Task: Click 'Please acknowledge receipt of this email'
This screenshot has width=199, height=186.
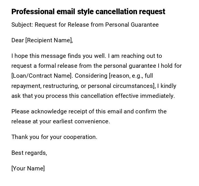Action: pos(67,111)
